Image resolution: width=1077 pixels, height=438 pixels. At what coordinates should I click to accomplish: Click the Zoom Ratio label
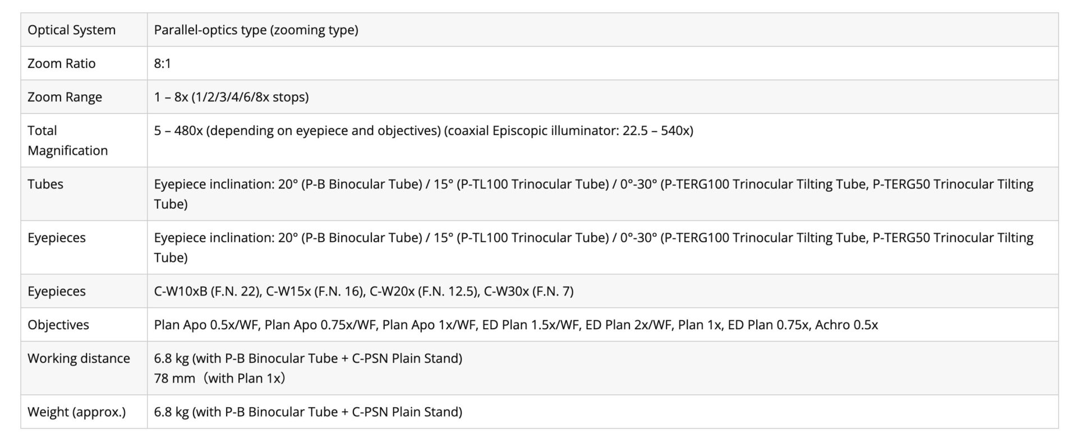(61, 63)
